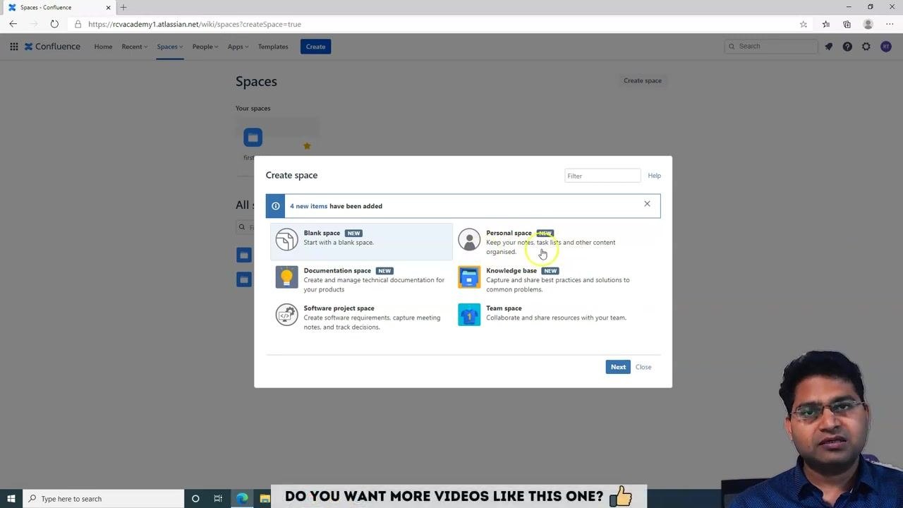Refresh the browser page

pyautogui.click(x=54, y=24)
